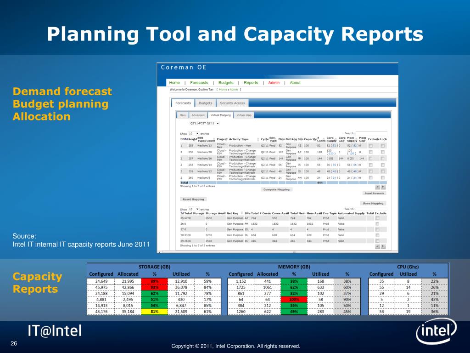Click the Compute Mapping button
Viewport: 470px width, 353px height.
tap(276, 189)
